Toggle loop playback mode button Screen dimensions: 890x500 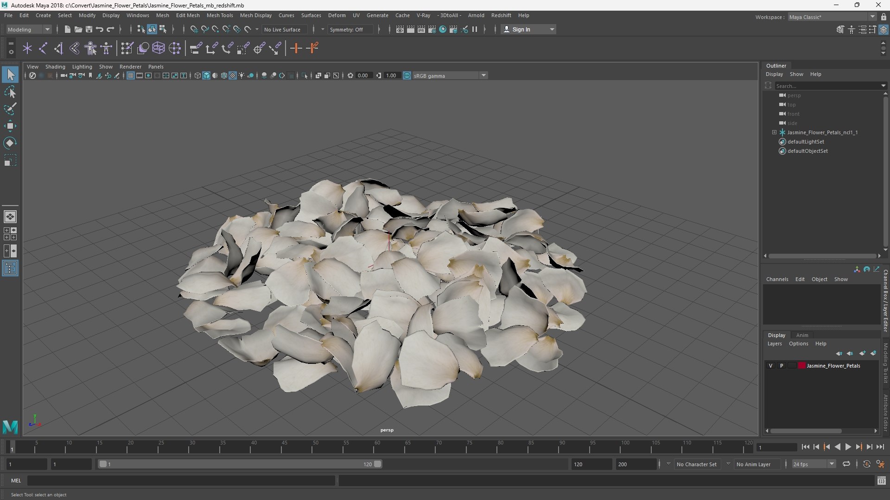(846, 464)
